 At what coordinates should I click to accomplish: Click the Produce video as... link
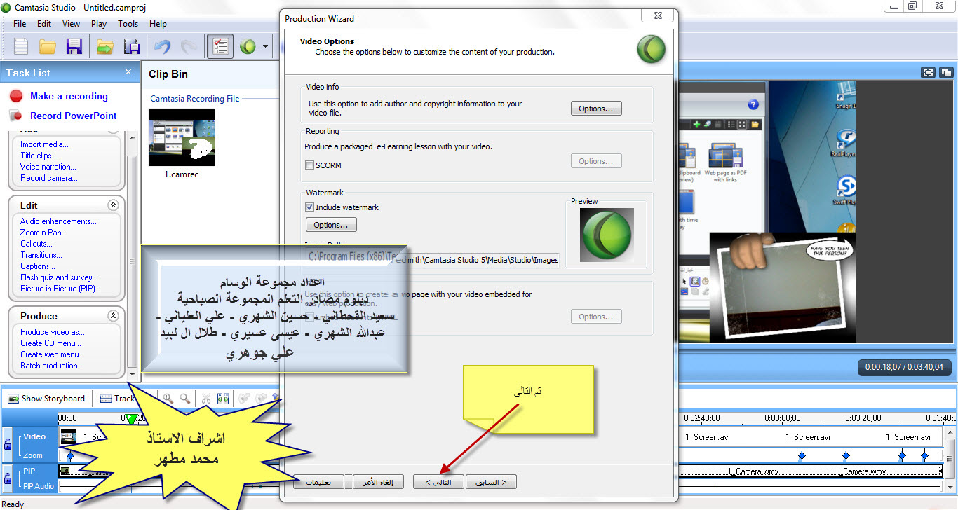53,332
